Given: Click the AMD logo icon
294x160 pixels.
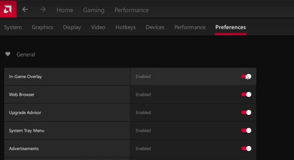Looking at the screenshot, I should 8,9.
